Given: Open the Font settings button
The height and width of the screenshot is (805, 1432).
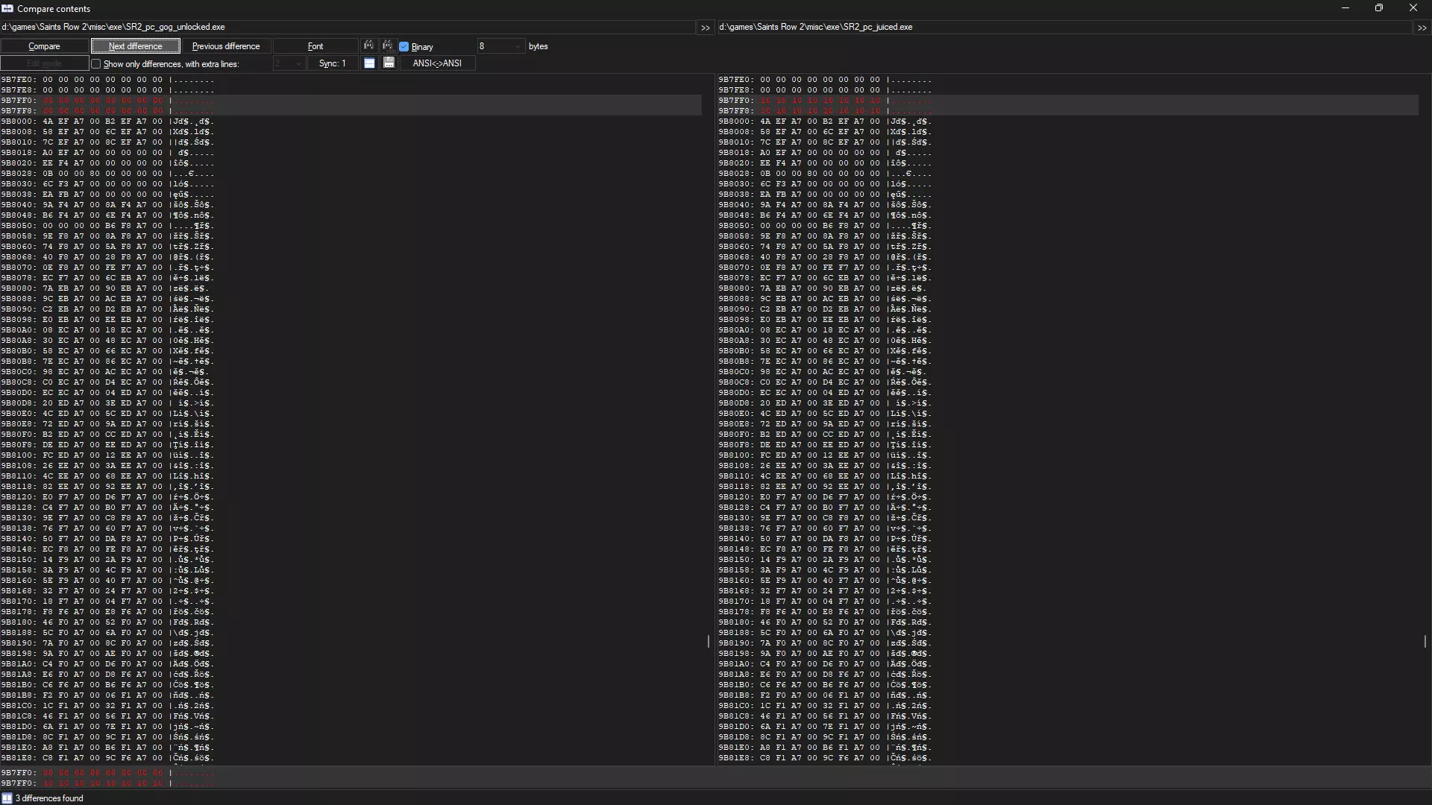Looking at the screenshot, I should click(315, 46).
